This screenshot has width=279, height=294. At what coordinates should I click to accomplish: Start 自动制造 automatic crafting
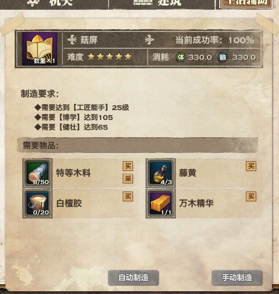133,278
